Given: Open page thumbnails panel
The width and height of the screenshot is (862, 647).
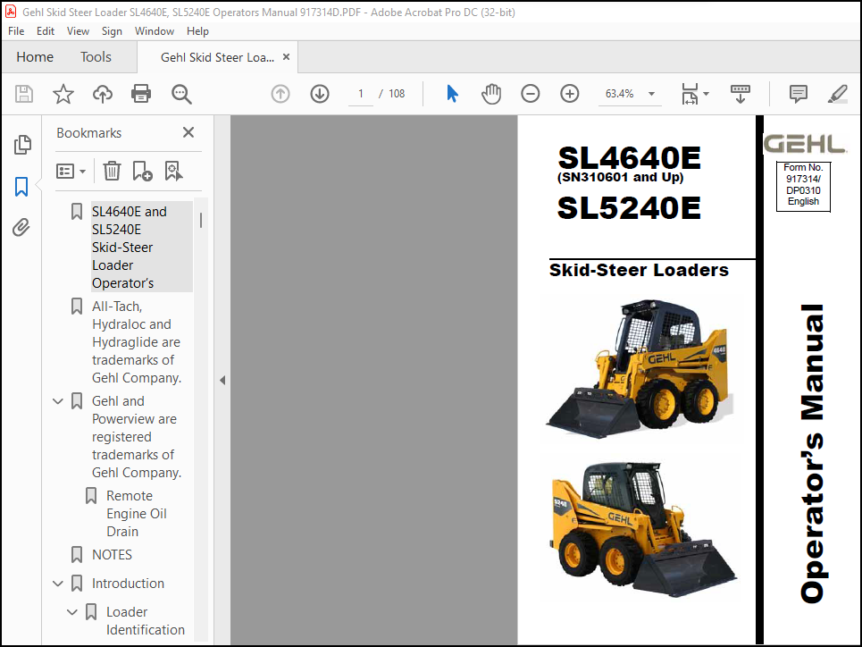Looking at the screenshot, I should click(x=22, y=145).
